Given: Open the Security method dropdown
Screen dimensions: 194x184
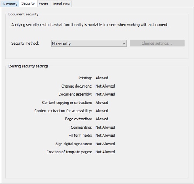Looking at the screenshot, I should 89,43.
